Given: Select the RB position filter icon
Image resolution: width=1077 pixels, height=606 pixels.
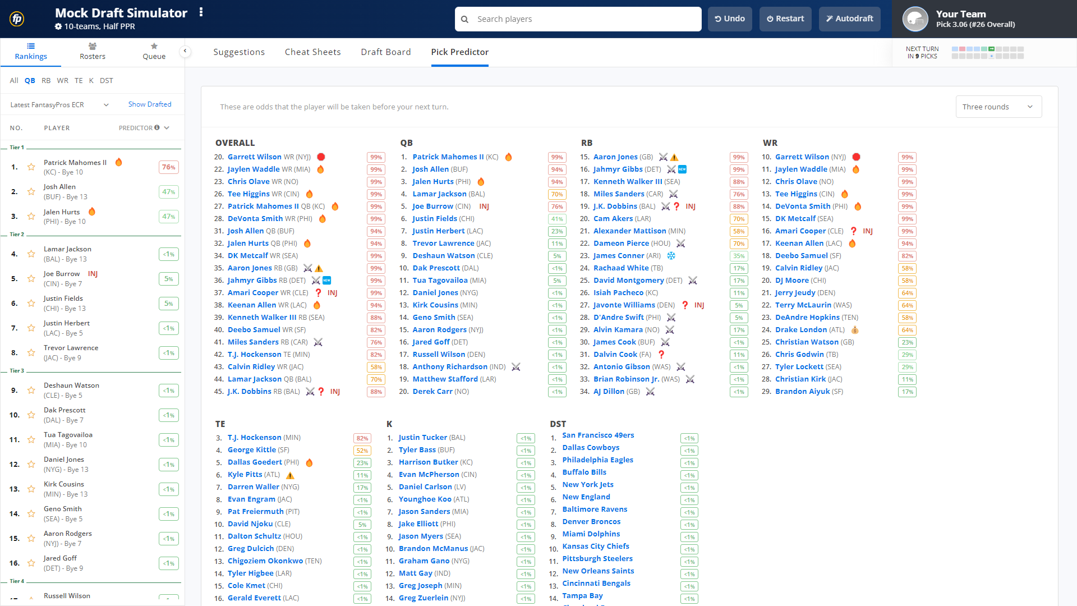Looking at the screenshot, I should point(45,81).
